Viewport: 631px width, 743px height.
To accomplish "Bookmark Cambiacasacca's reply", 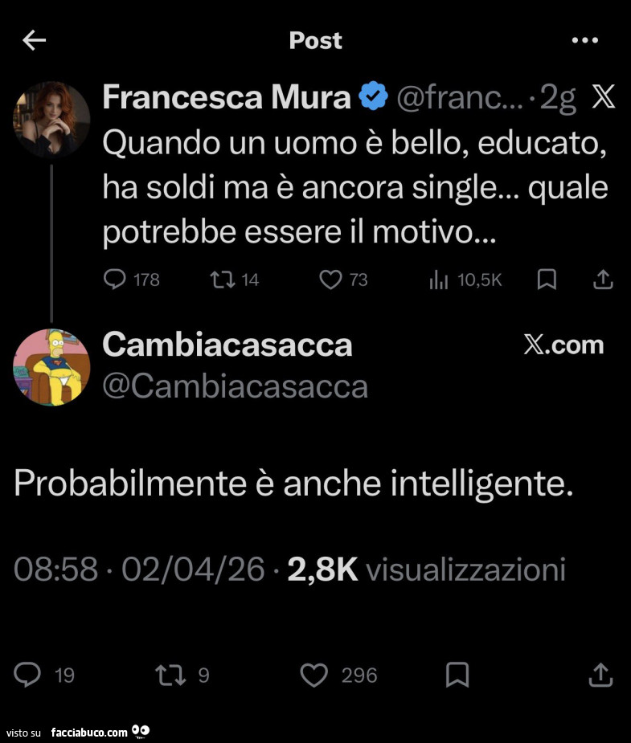I will click(x=456, y=676).
